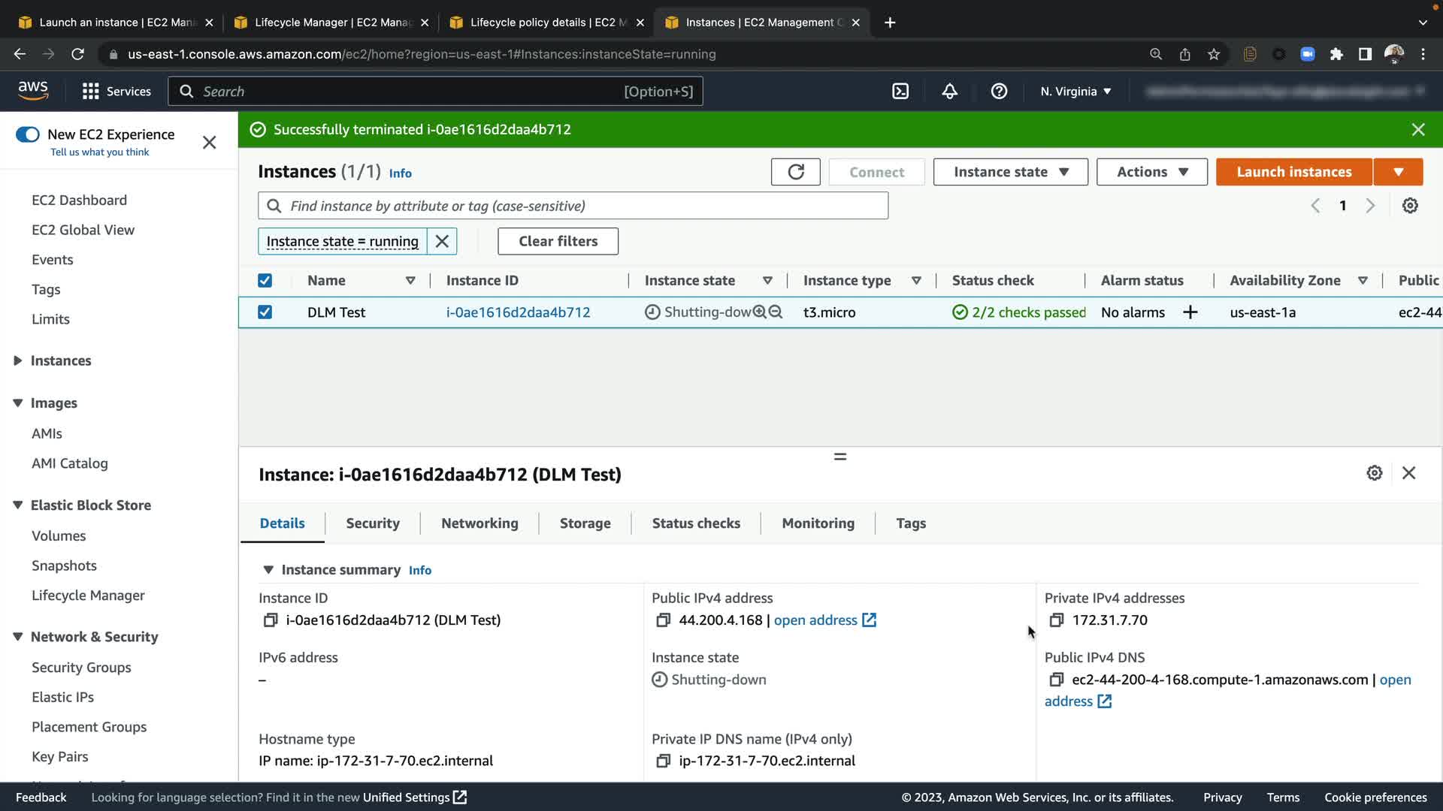The width and height of the screenshot is (1443, 811).
Task: Toggle New EC2 Experience switch
Action: coord(28,134)
